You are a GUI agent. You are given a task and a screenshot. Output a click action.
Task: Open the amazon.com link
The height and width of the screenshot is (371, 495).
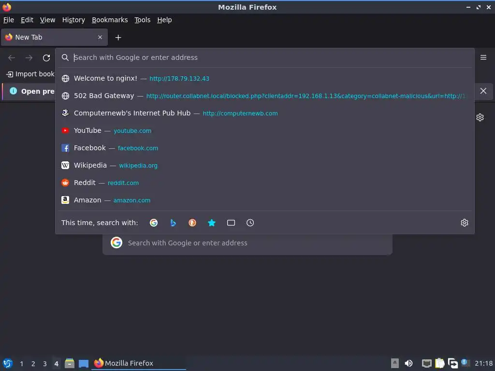[131, 200]
